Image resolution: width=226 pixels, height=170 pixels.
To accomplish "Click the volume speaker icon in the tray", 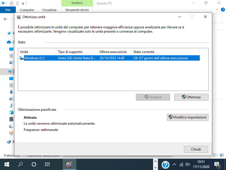I will point(188,164).
